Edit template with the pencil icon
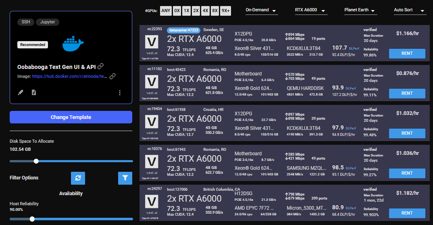Viewport: 433px width, 225px height. [x=21, y=92]
